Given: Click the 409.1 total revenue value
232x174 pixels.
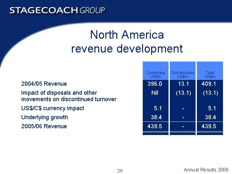Looking at the screenshot, I should pyautogui.click(x=208, y=84).
